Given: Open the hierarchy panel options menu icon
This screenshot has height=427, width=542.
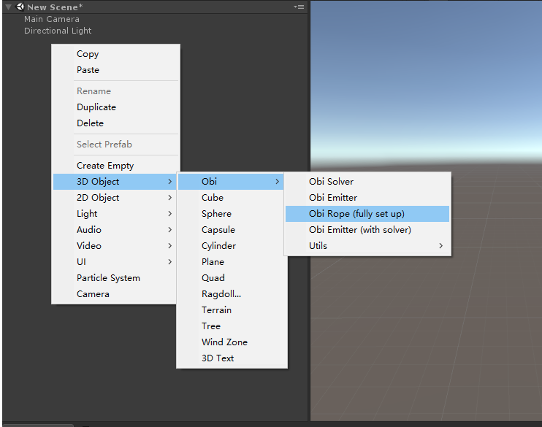Looking at the screenshot, I should pos(299,7).
